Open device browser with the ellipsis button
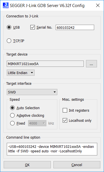The image size is (104, 172). (91, 64)
